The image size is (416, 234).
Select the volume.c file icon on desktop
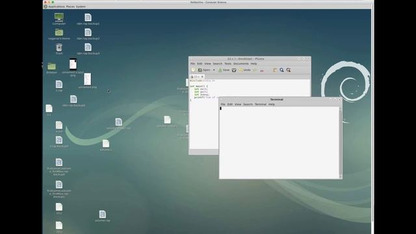tap(105, 144)
